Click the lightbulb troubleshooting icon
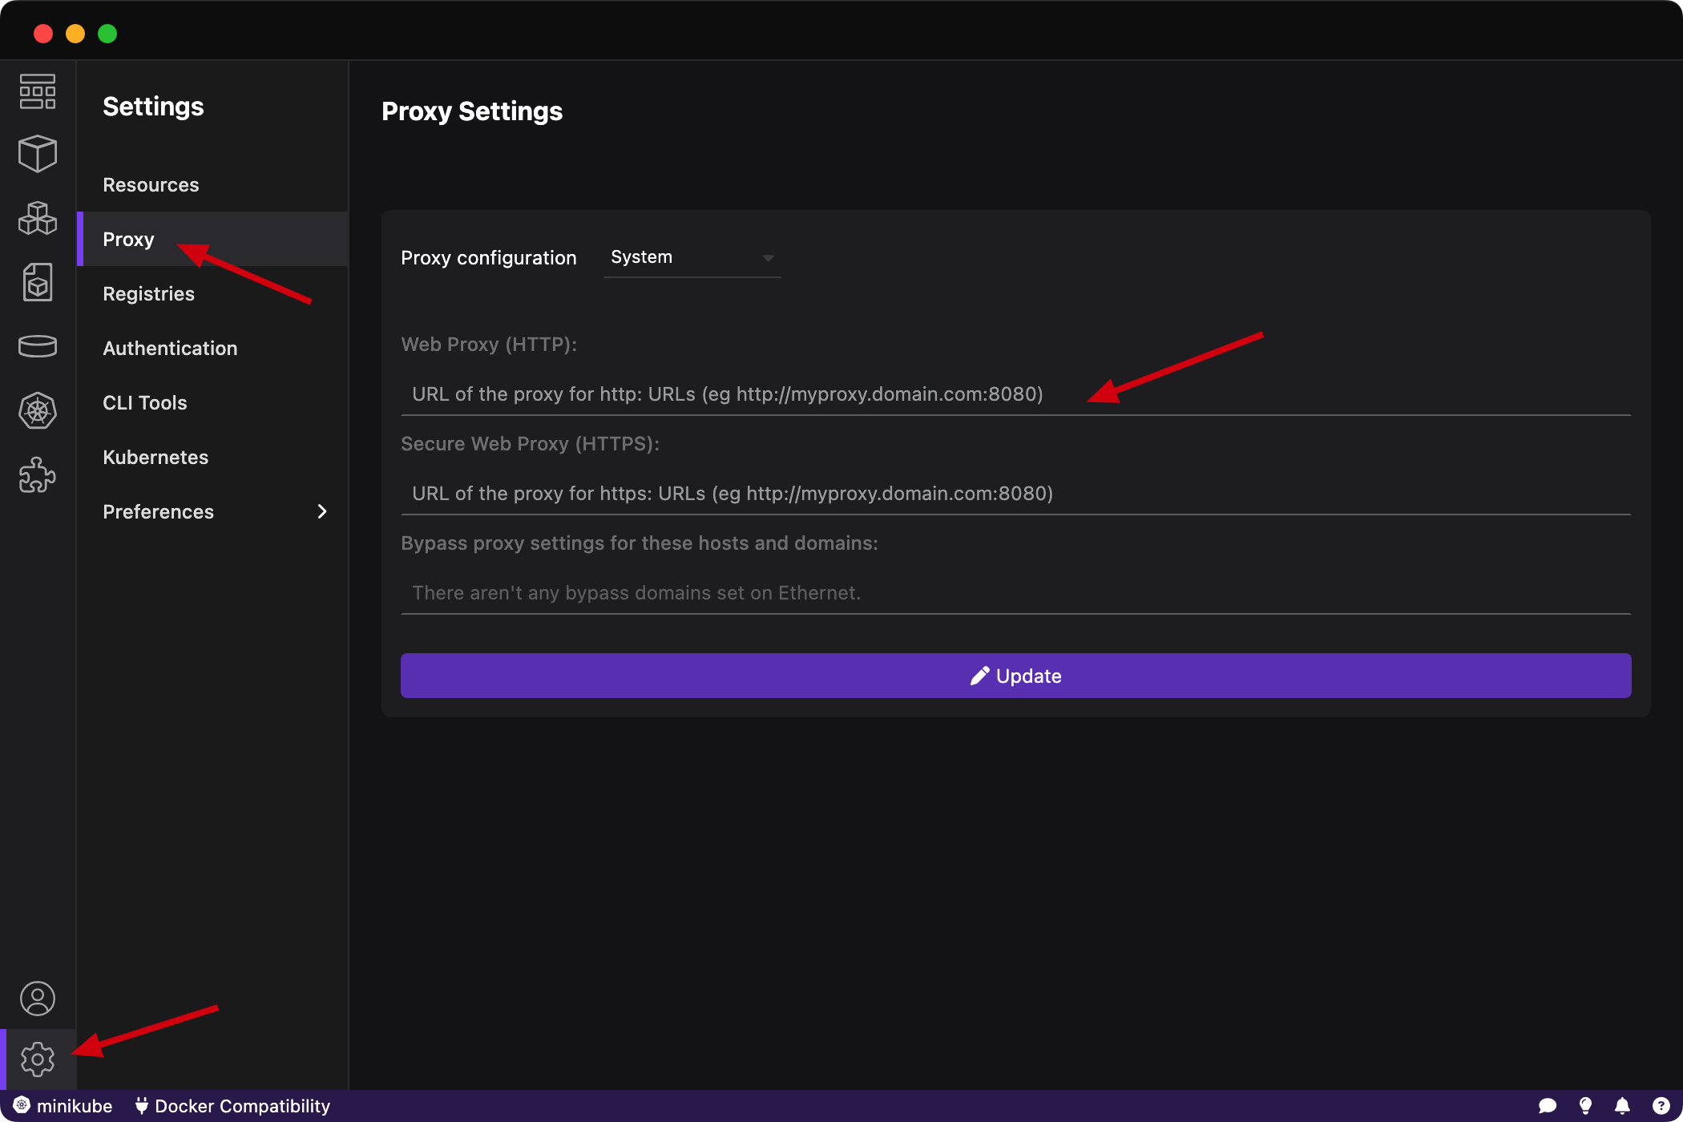 coord(1585,1106)
